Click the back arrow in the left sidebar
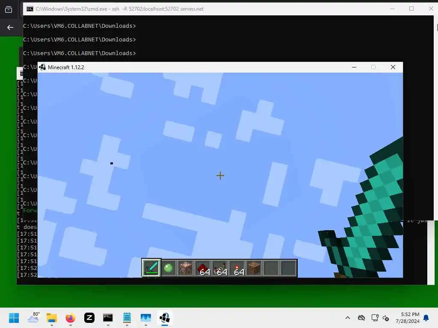Screen dimensions: 438x328 pyautogui.click(x=10, y=27)
